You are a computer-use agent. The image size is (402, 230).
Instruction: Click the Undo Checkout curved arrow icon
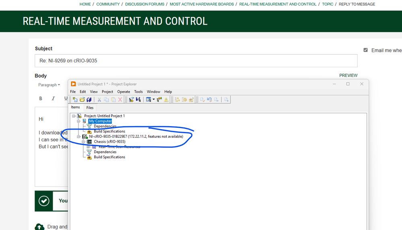pyautogui.click(x=209, y=99)
